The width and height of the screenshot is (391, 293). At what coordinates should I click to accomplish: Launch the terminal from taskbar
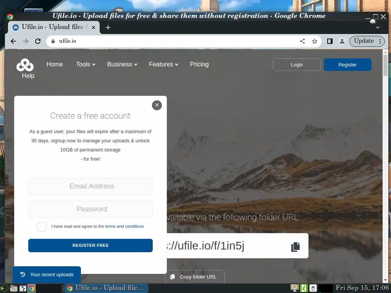click(23, 288)
